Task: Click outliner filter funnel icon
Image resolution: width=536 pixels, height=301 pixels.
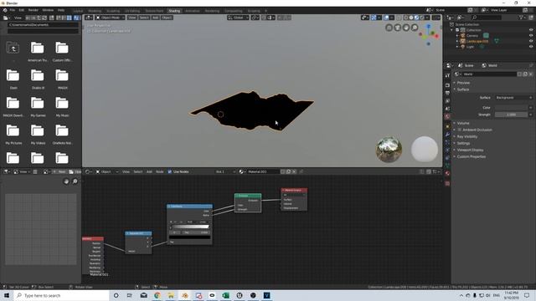Action: [521, 18]
